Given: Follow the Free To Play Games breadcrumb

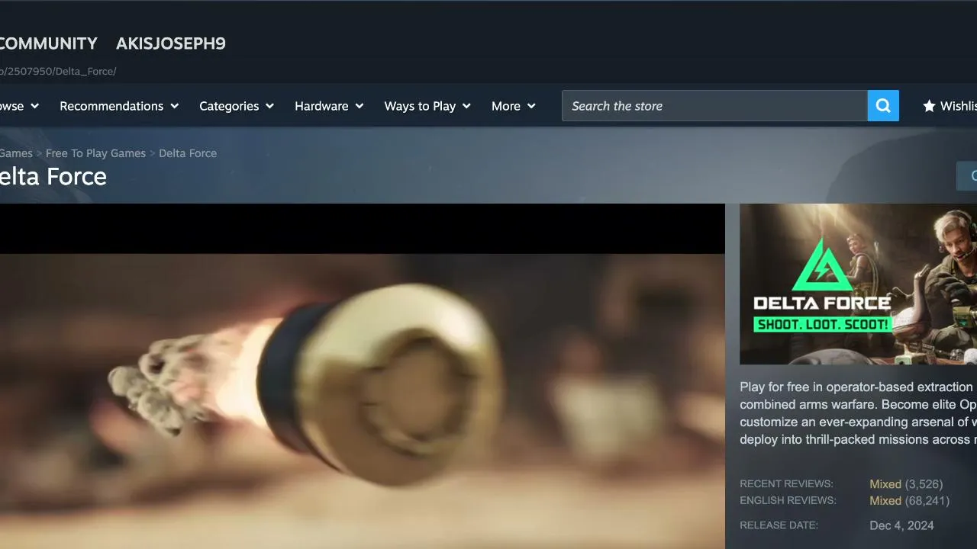Looking at the screenshot, I should [x=95, y=153].
